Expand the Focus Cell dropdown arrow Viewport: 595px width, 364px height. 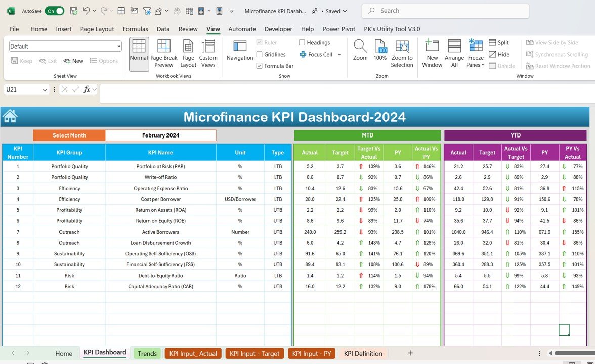[x=339, y=54]
